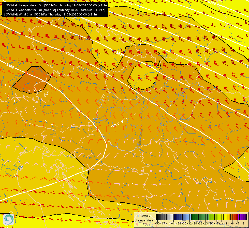
Task: Click the 5840 geopotential contour label
Action: tap(70, 54)
